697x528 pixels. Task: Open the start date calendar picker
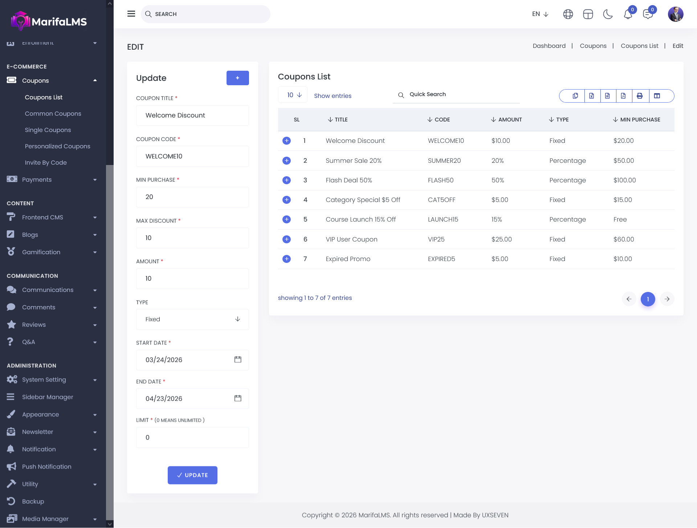pyautogui.click(x=238, y=359)
